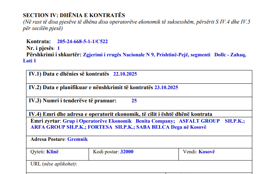Click ARFA GROUP SH.P.K. operator name

[58, 127]
